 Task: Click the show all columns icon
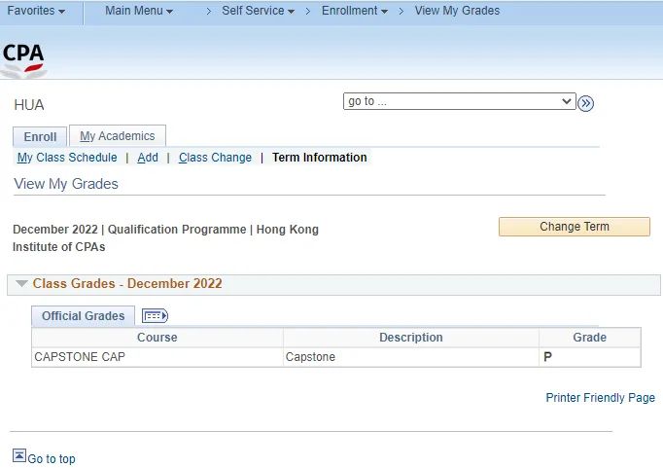pos(155,316)
